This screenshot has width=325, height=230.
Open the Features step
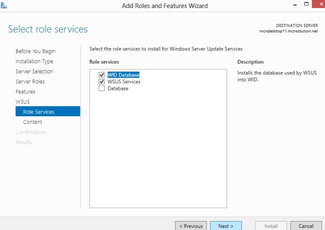tap(25, 92)
